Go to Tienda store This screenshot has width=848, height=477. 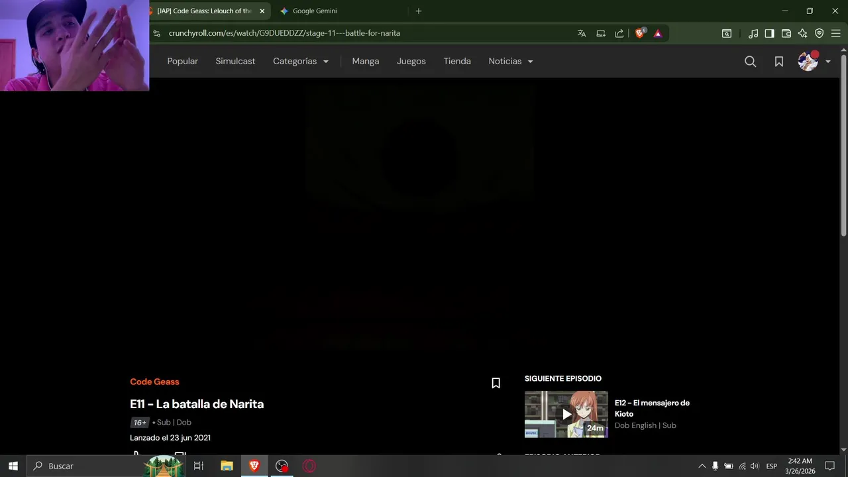click(457, 61)
